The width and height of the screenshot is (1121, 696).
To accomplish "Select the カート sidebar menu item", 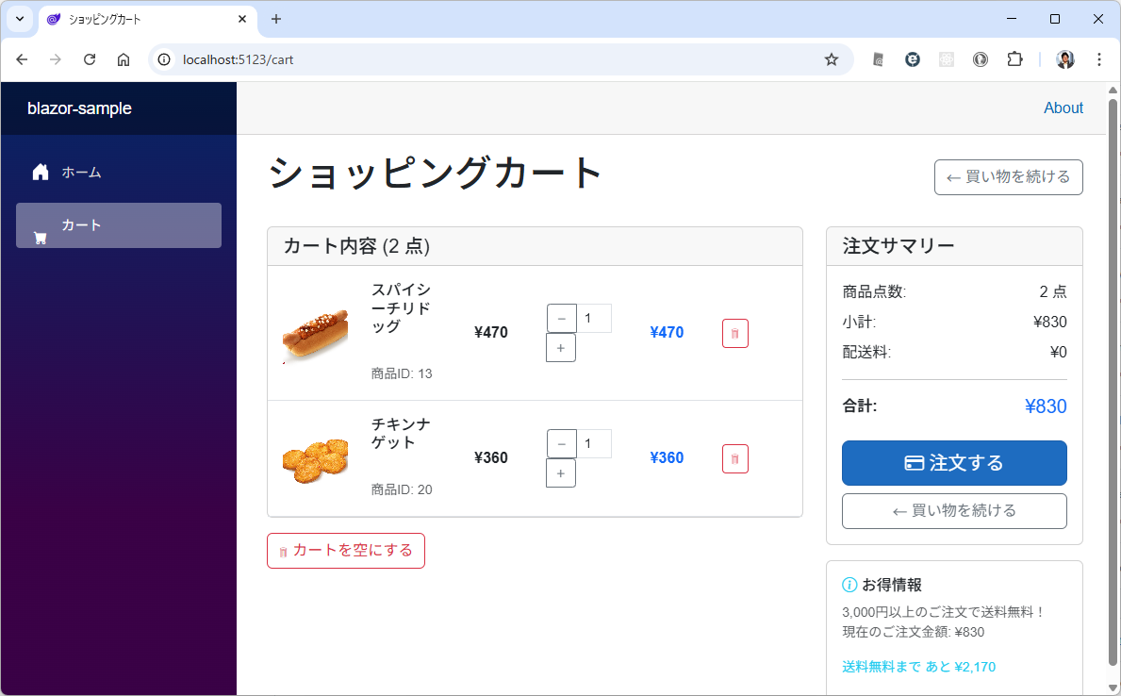I will click(119, 225).
